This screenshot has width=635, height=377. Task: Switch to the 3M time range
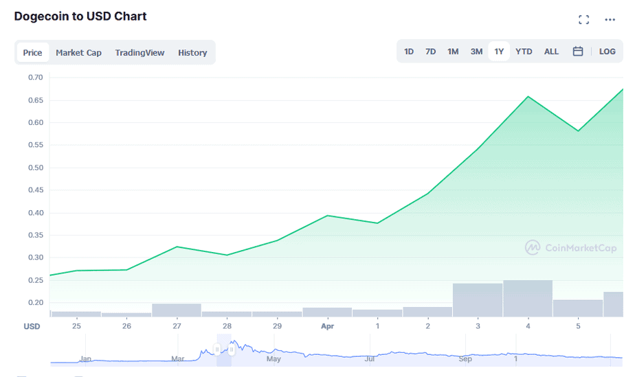pyautogui.click(x=476, y=52)
